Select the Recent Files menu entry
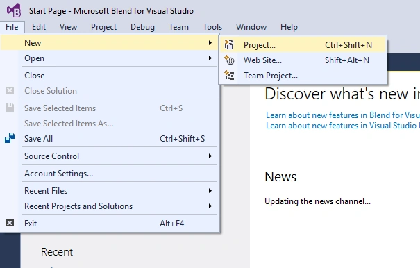Image resolution: width=420 pixels, height=268 pixels. click(x=110, y=190)
